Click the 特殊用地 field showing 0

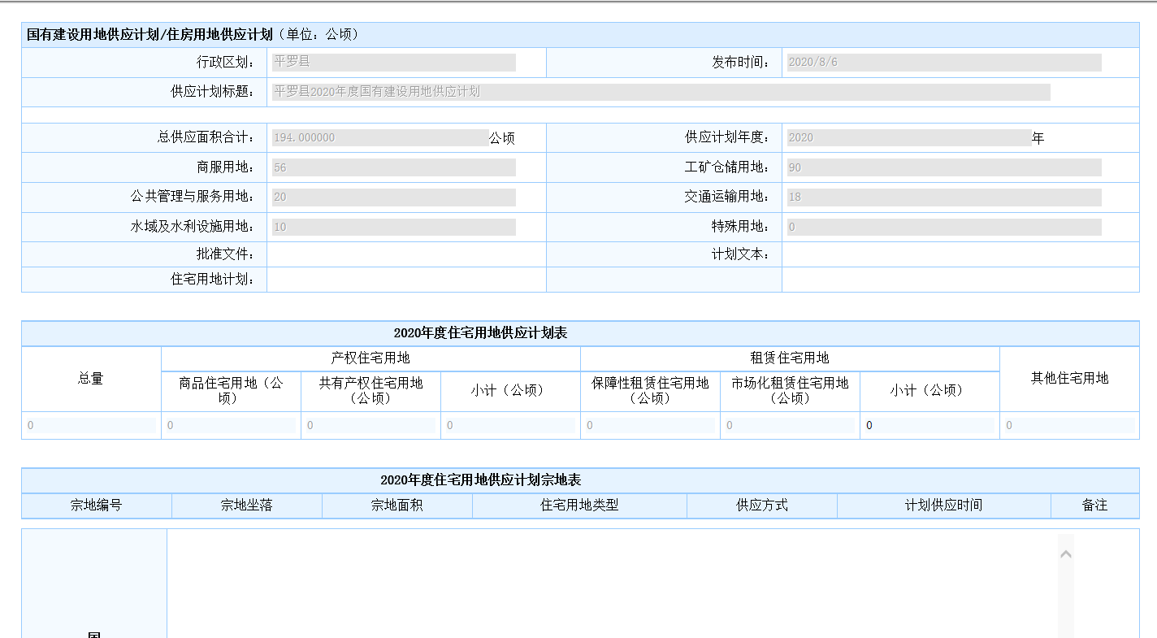click(x=943, y=228)
